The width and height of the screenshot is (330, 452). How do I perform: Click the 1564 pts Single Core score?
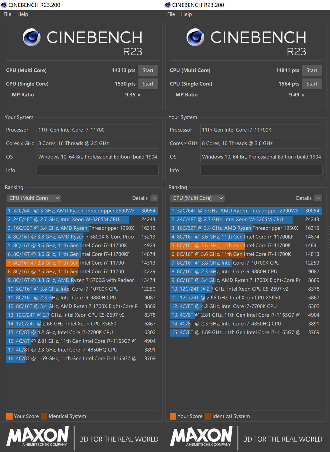(289, 84)
